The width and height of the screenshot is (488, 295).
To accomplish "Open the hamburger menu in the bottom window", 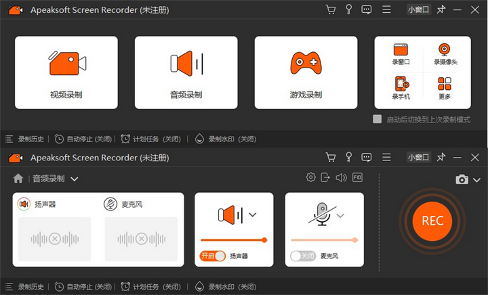I will 386,158.
